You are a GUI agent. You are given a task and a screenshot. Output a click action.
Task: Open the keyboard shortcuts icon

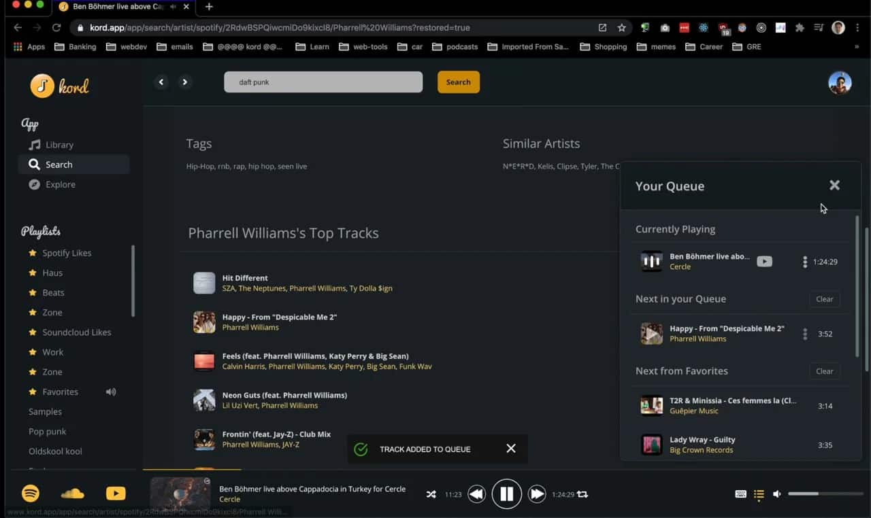[740, 494]
